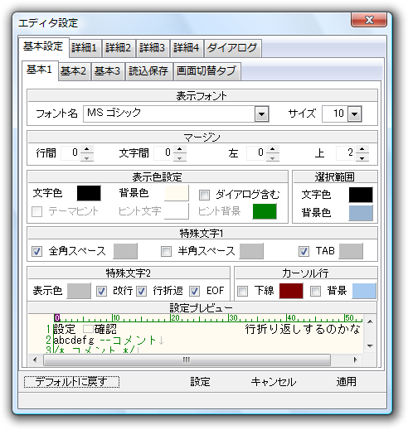Click the デフォルトに戻す button
The width and height of the screenshot is (408, 430).
coord(71,382)
